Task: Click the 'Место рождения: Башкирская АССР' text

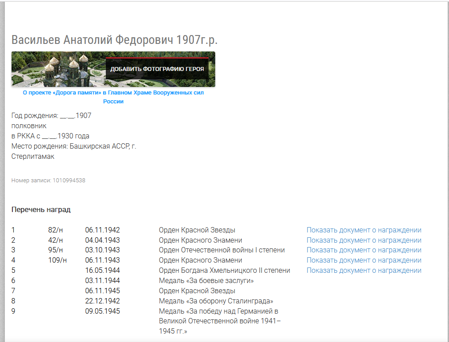Action: click(x=74, y=146)
